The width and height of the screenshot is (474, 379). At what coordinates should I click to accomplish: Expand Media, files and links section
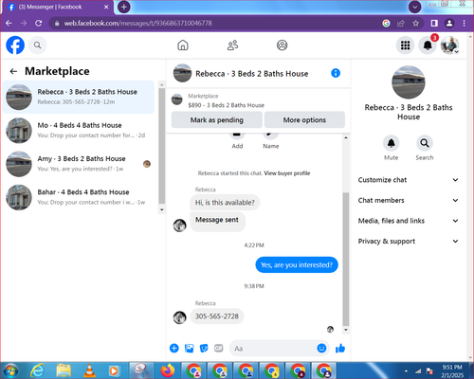coord(408,221)
